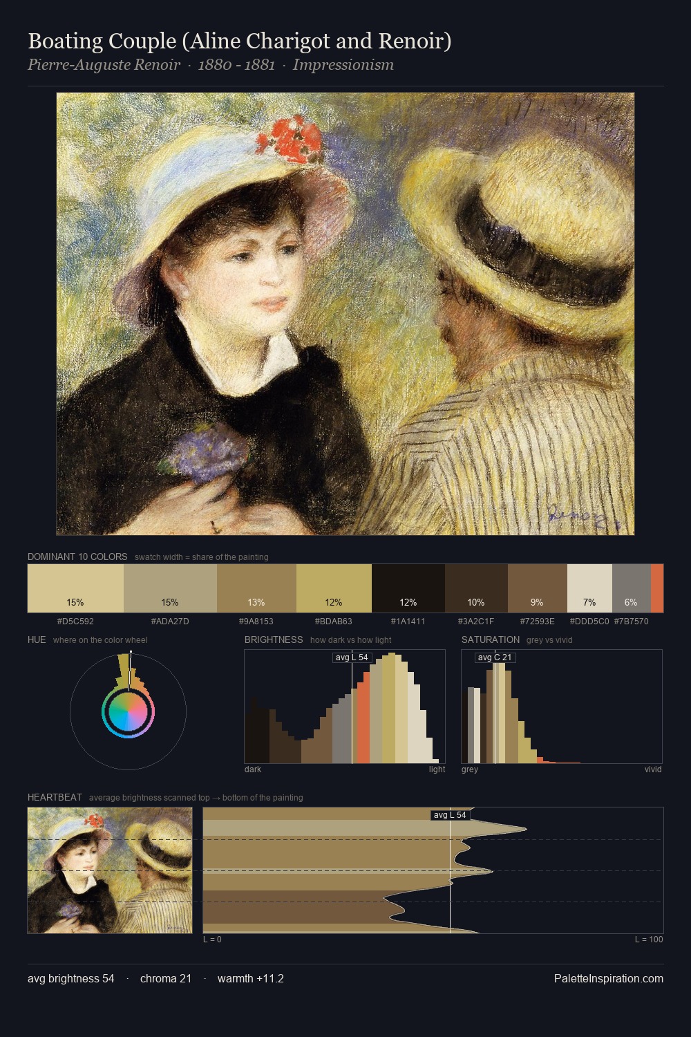Click the 'warmth +11.2' footer stat
The height and width of the screenshot is (1037, 691).
pyautogui.click(x=251, y=979)
